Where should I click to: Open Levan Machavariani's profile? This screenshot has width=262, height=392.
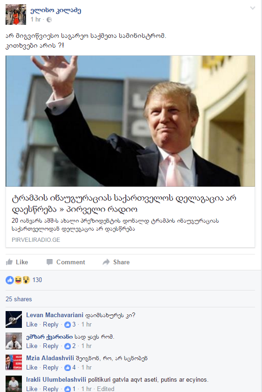click(55, 315)
